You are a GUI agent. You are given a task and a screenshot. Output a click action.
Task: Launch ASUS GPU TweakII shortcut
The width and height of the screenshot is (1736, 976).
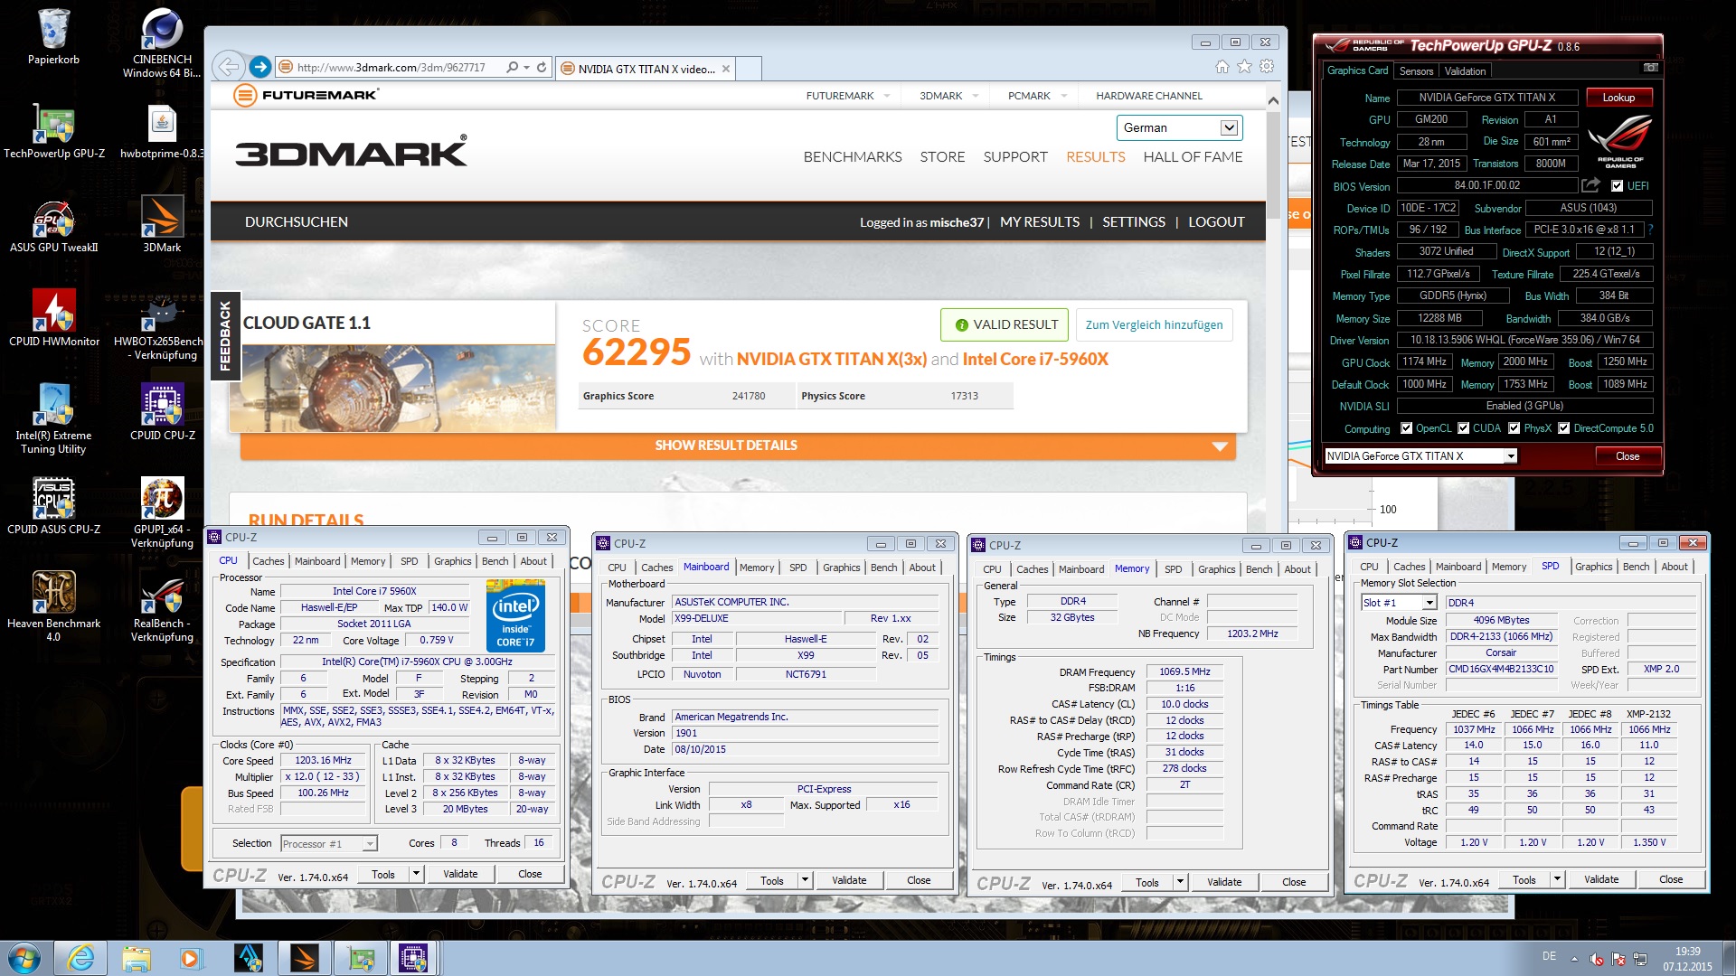click(x=53, y=226)
